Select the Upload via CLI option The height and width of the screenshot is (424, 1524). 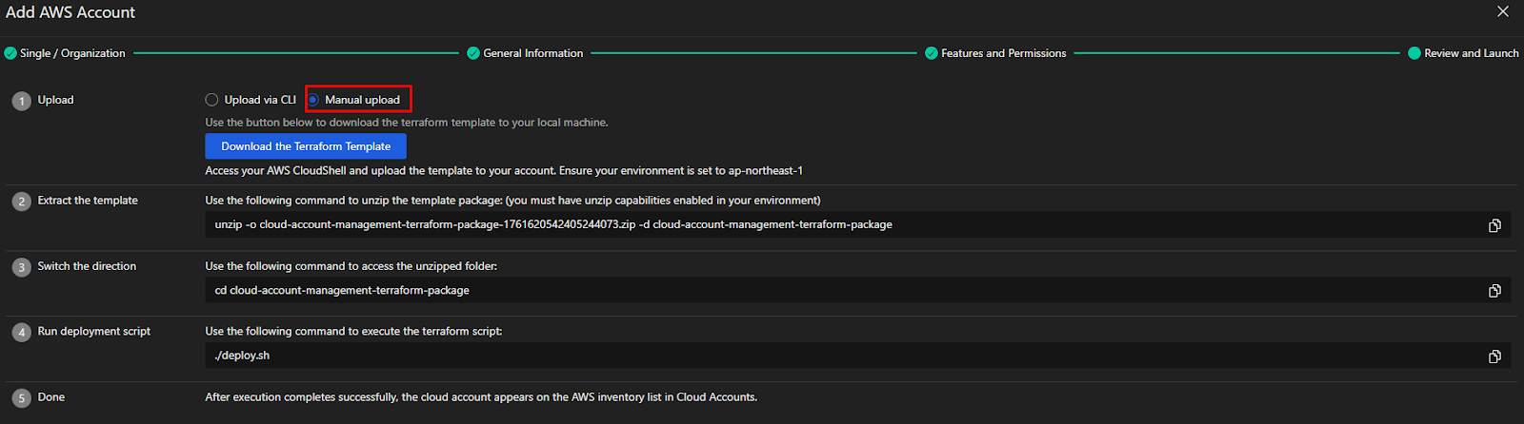coord(212,100)
